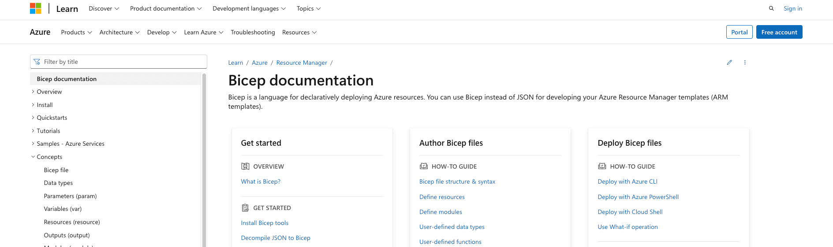Click the How-To Guide icon under Author Bicep files
833x247 pixels.
[424, 166]
